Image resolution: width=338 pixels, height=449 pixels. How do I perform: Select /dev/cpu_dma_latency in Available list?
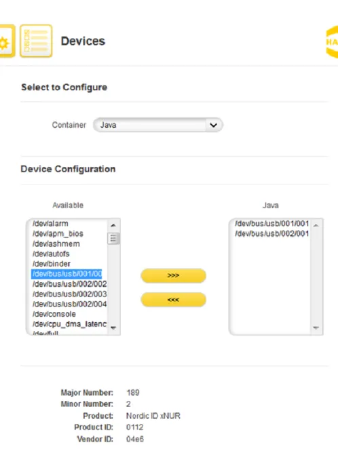(x=69, y=324)
